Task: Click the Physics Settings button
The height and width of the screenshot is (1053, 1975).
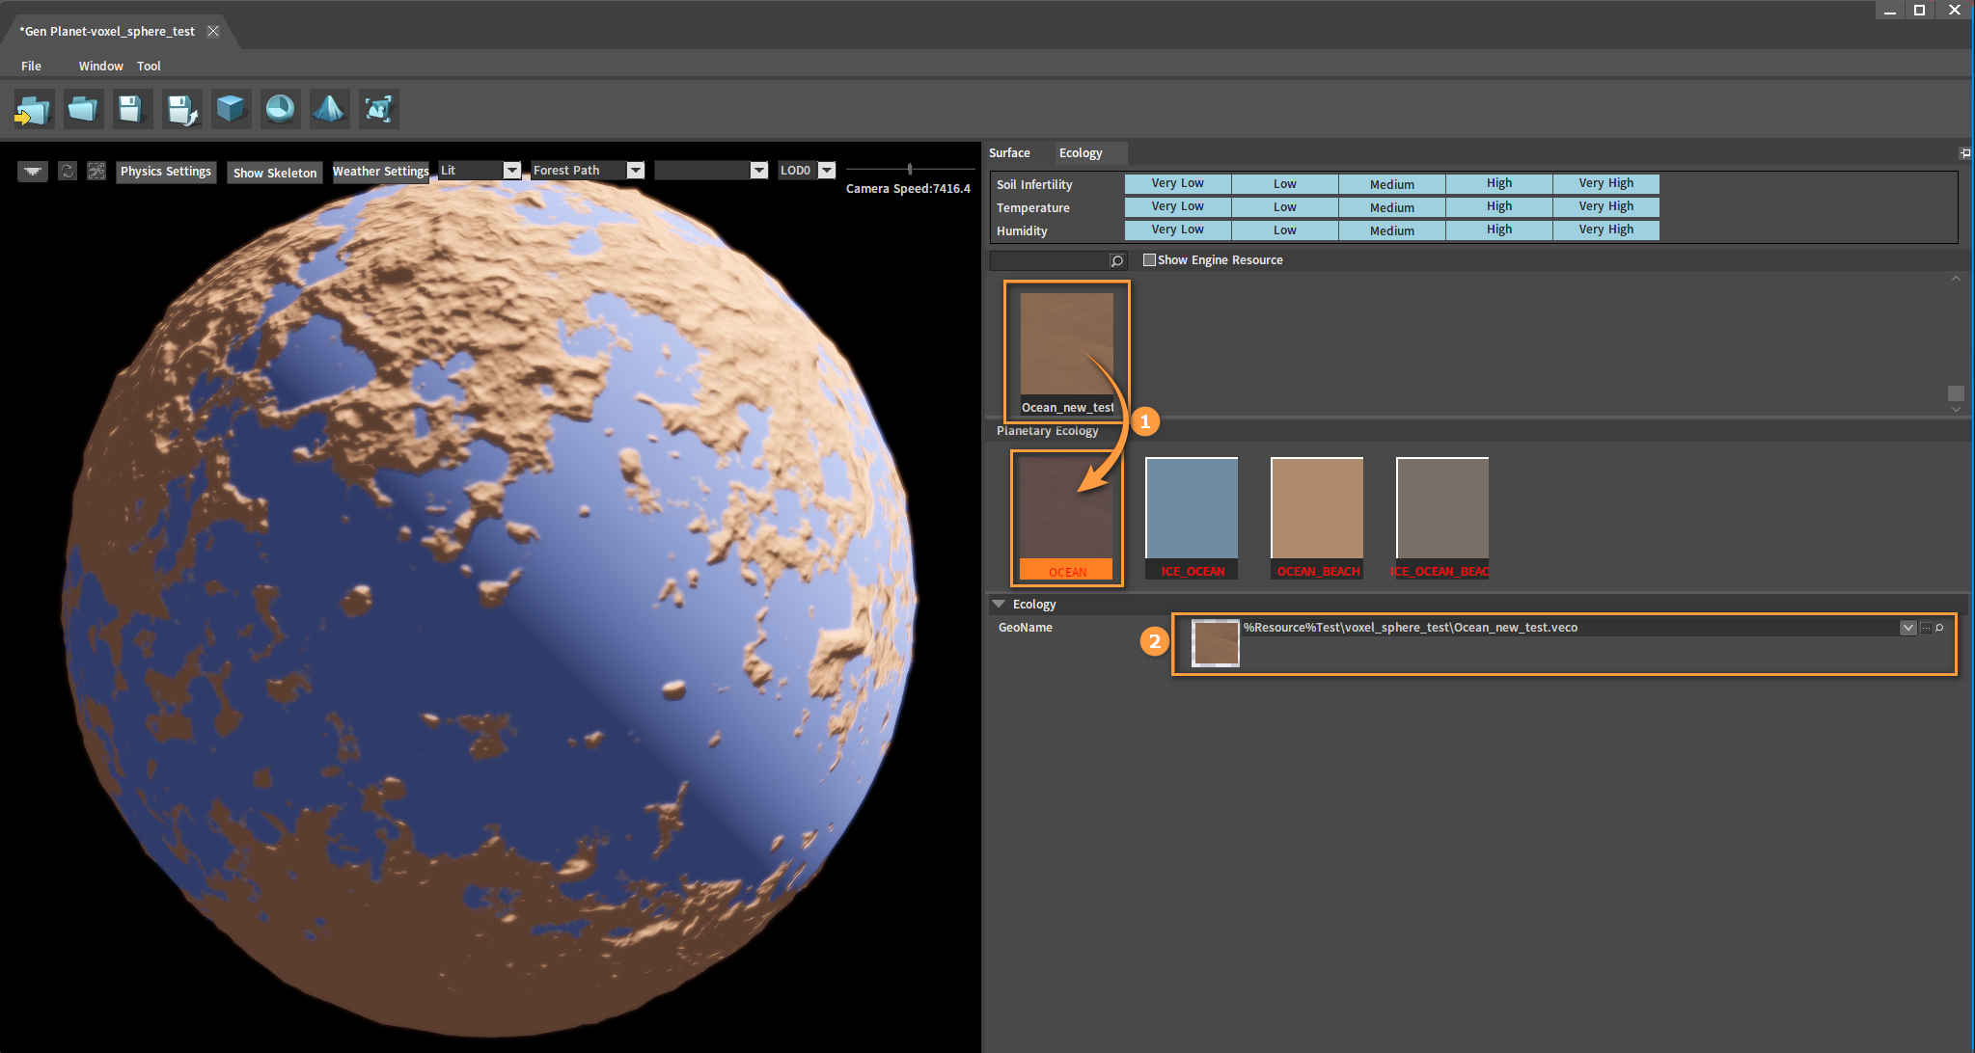Action: (x=166, y=172)
